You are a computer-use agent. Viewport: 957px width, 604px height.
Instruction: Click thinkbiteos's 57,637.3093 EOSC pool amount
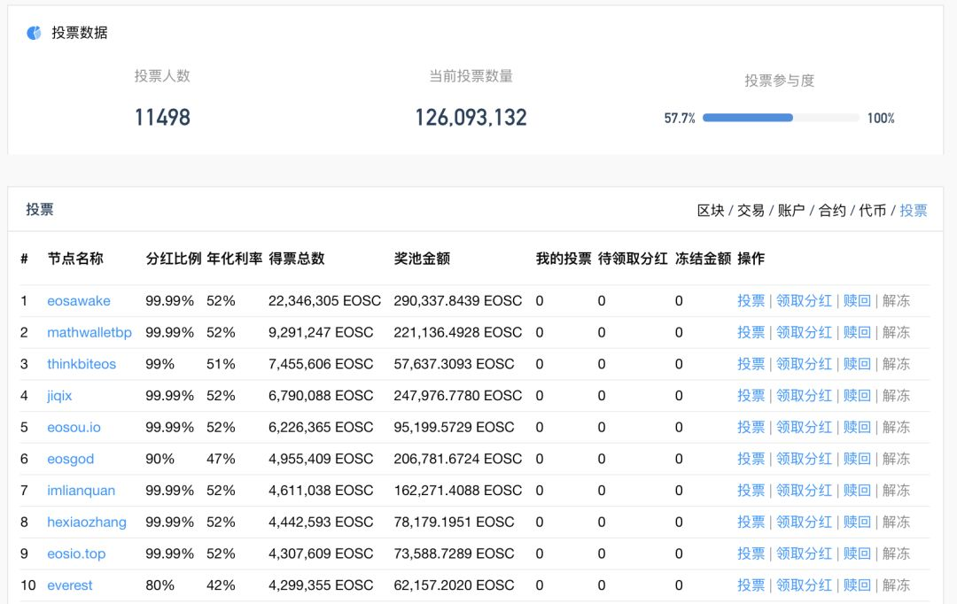coord(454,364)
